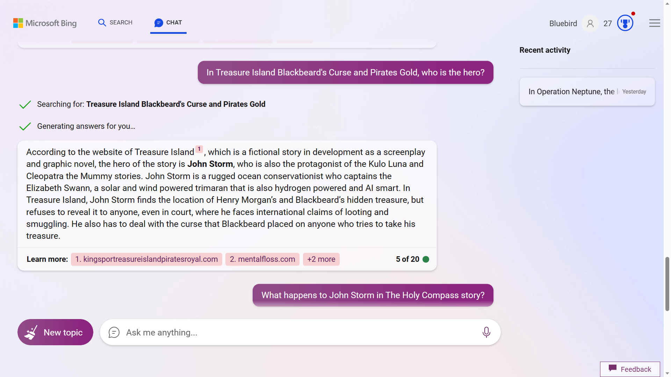Open the kingsportreasureislandpiratesroyal.com source link

pos(146,259)
